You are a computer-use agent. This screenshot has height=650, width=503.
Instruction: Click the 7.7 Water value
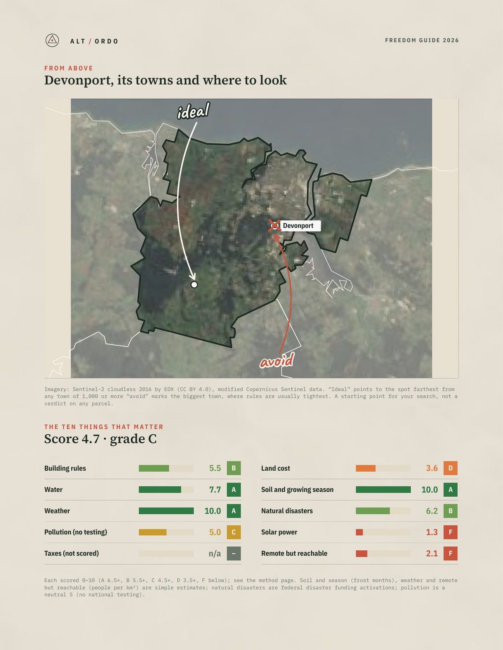tap(215, 490)
